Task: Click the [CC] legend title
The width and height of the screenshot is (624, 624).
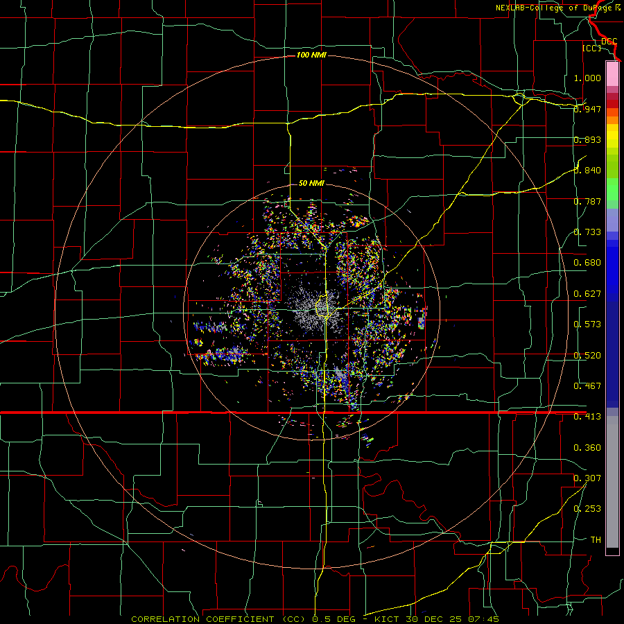Action: point(591,48)
